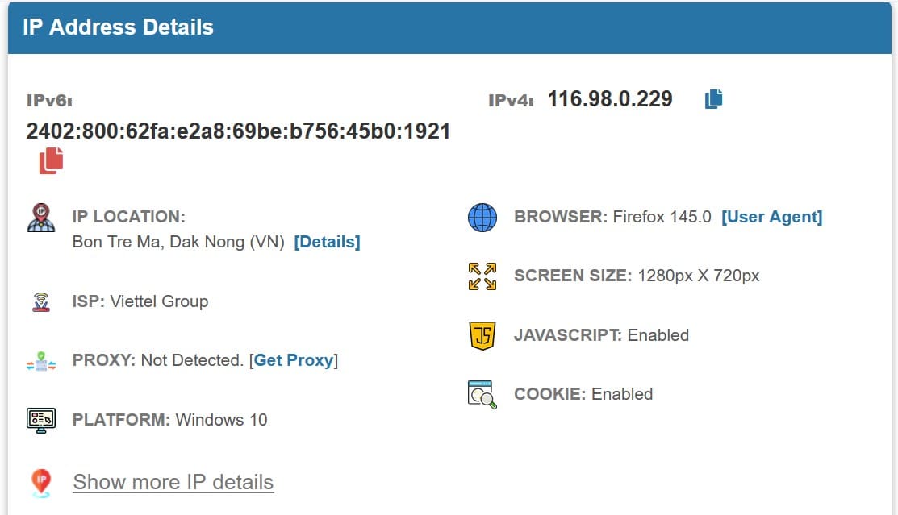Open the User Agent link
This screenshot has width=898, height=515.
click(x=771, y=217)
